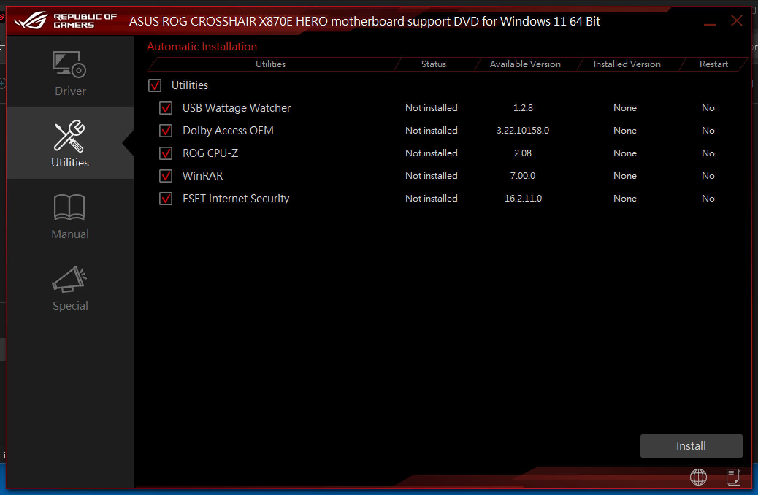Uncheck ROG CPU-Z
The image size is (758, 495).
coord(165,153)
